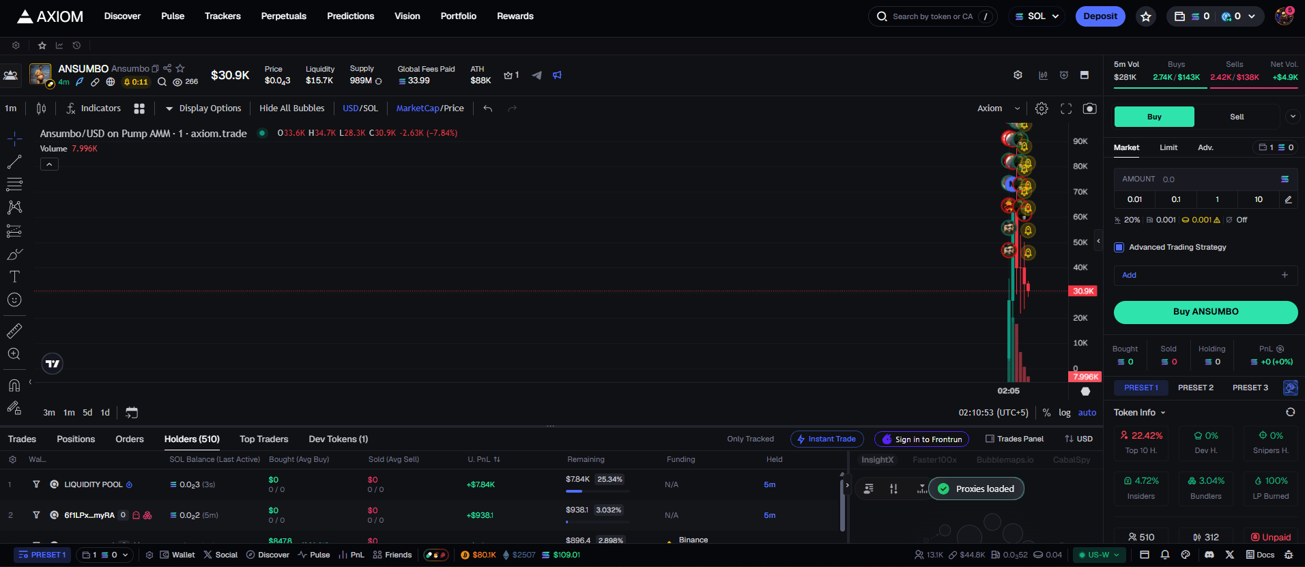Refresh the Token Info panel
This screenshot has height=567, width=1305.
1290,412
